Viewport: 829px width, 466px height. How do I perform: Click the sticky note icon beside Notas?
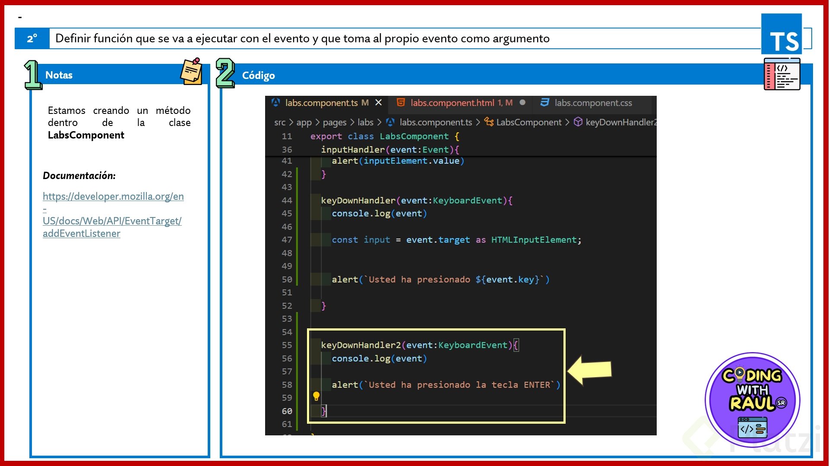(191, 72)
